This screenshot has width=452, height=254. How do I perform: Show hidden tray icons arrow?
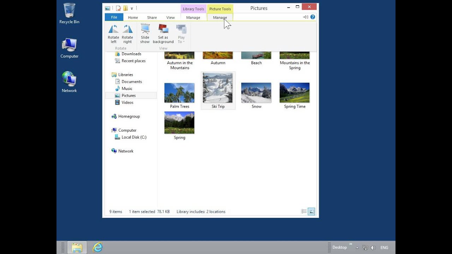click(x=357, y=248)
